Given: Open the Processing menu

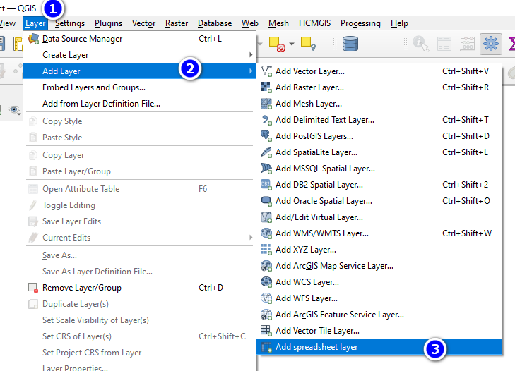Looking at the screenshot, I should (360, 23).
